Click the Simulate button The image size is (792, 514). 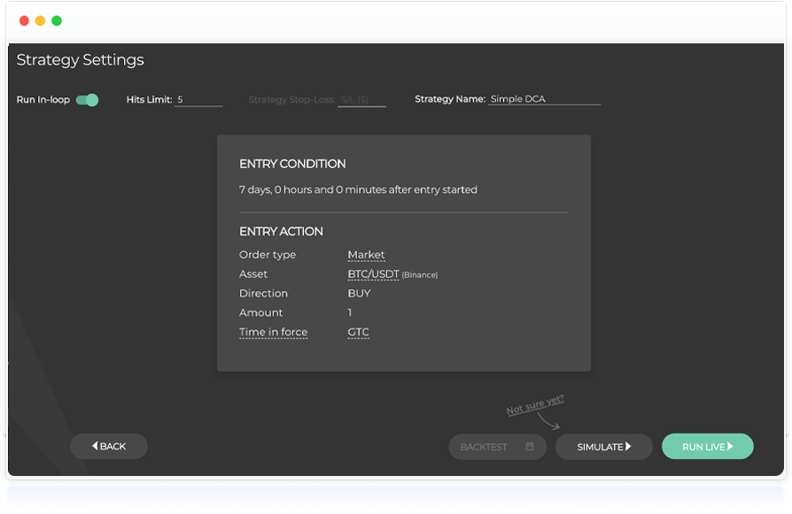[x=603, y=447]
